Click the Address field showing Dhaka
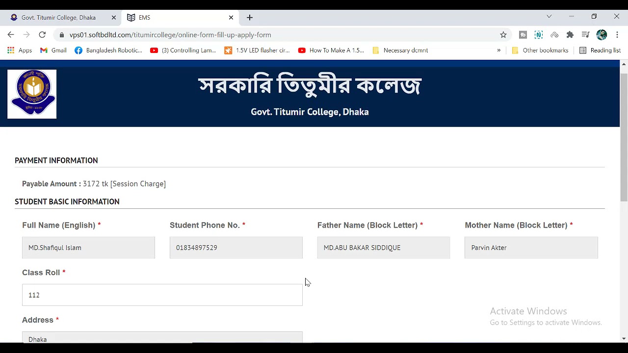The height and width of the screenshot is (353, 628). (x=162, y=337)
